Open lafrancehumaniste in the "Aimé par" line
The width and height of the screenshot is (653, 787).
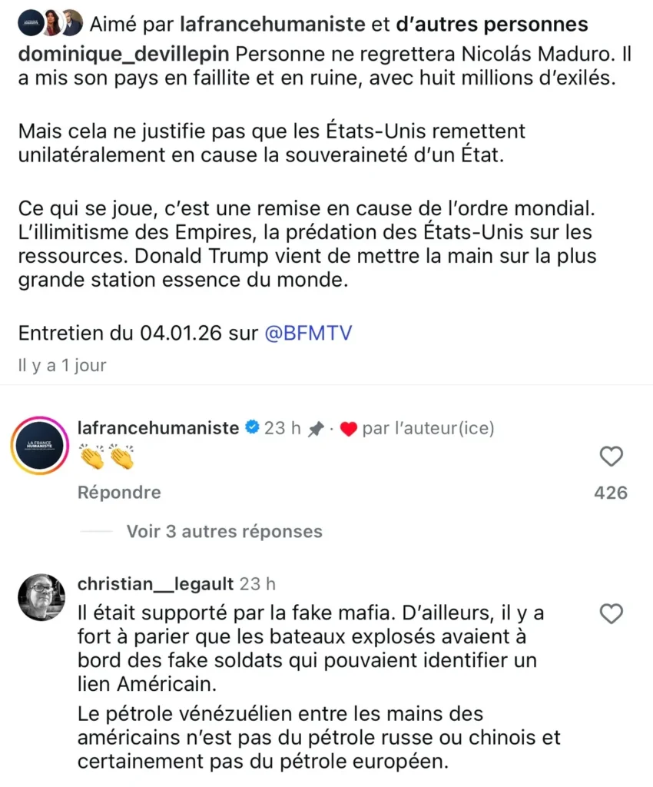(x=272, y=24)
